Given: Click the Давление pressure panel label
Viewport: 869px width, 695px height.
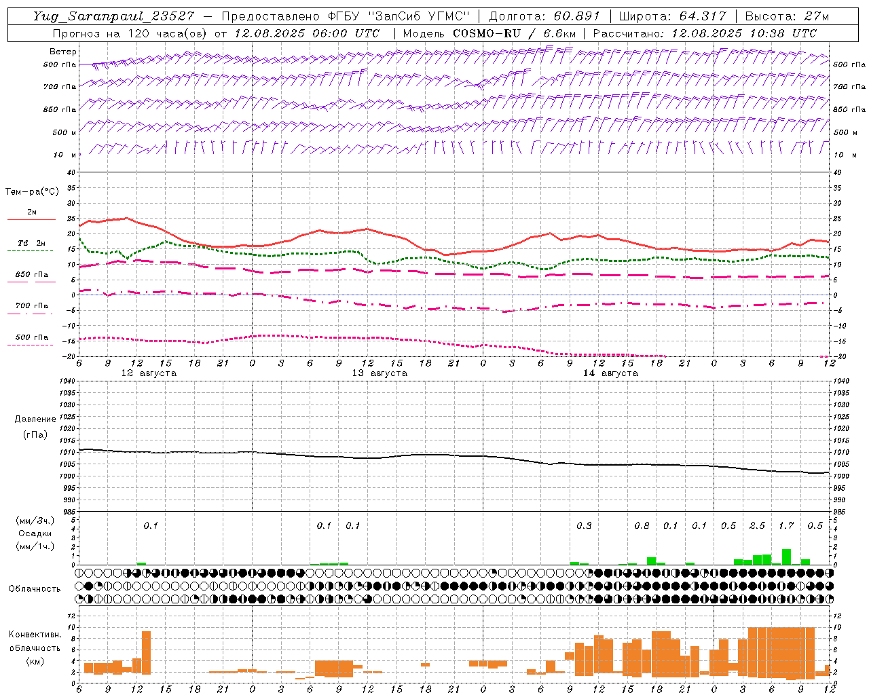Looking at the screenshot, I should click(x=35, y=419).
